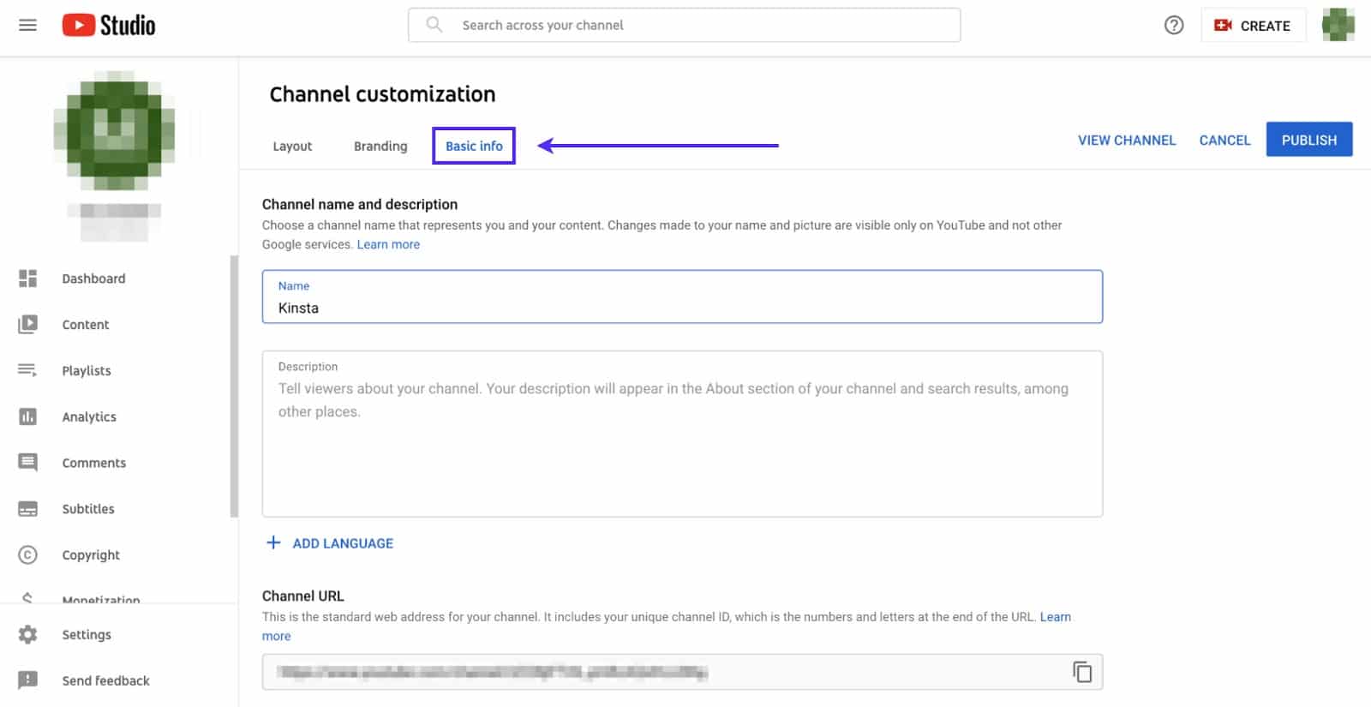
Task: Copy the channel URL with copy icon
Action: click(x=1081, y=672)
